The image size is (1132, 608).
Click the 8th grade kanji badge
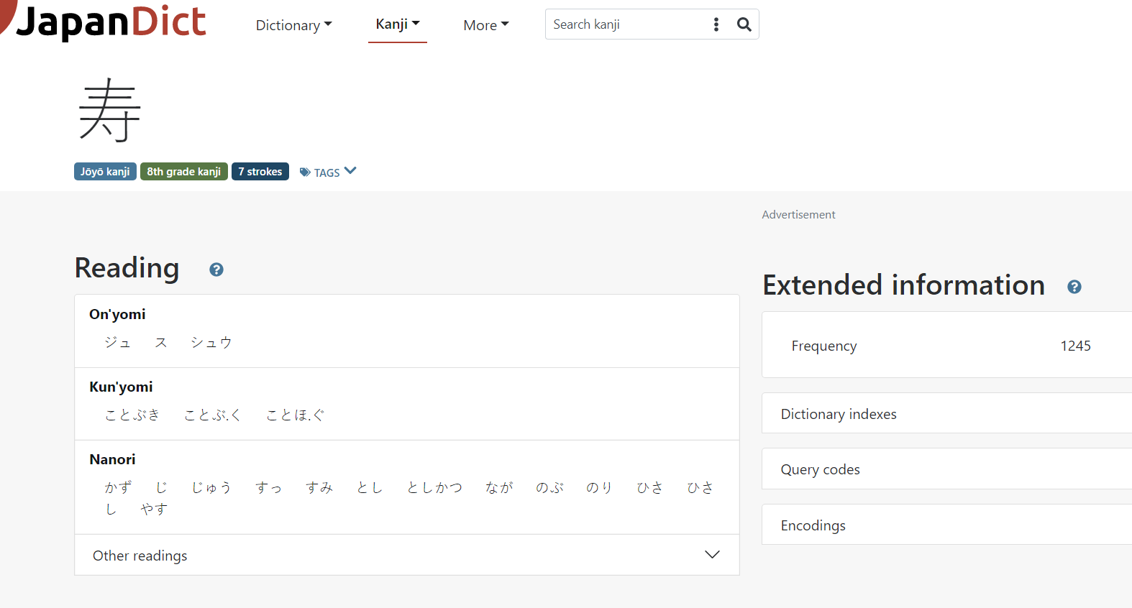click(x=184, y=172)
